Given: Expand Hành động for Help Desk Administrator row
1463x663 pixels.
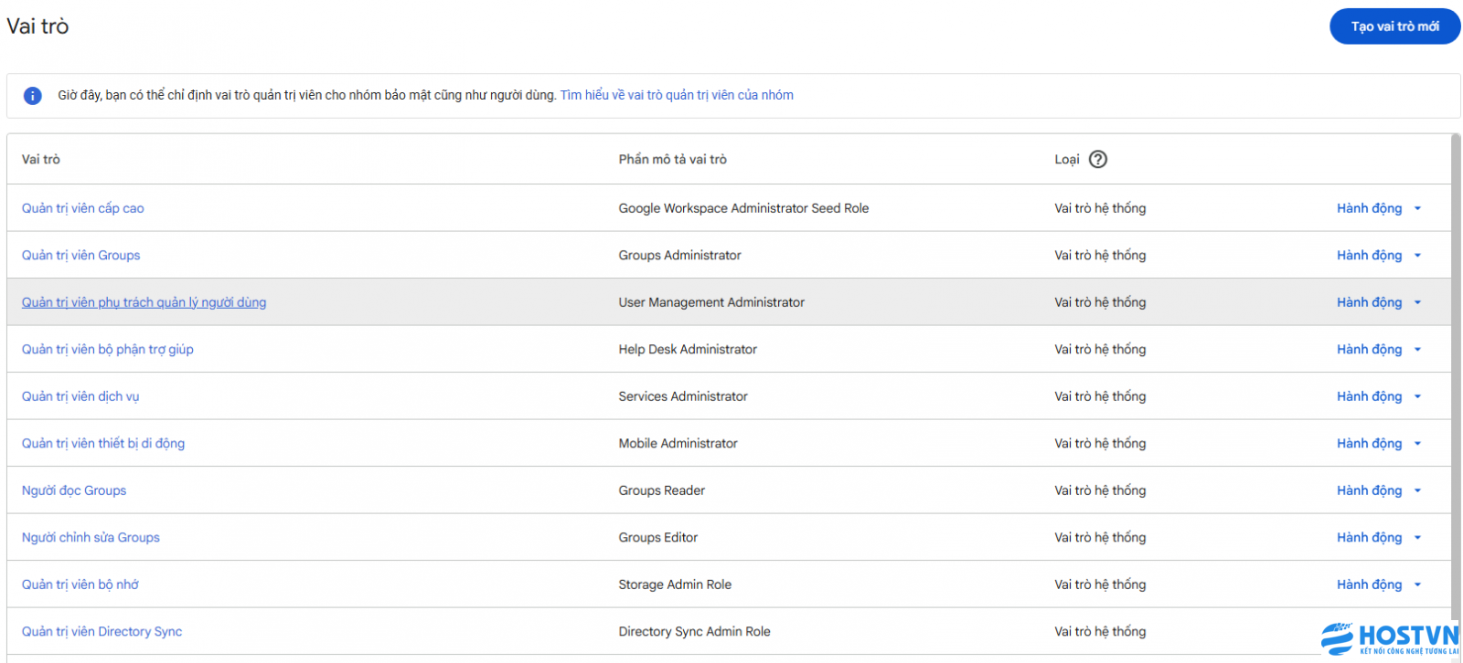Looking at the screenshot, I should (1379, 349).
